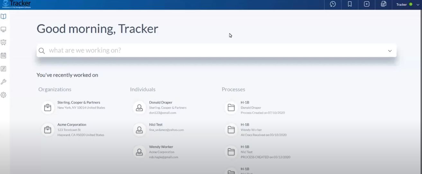Click folder icon for PROCESS CREATED 03/12/2020

point(231,152)
